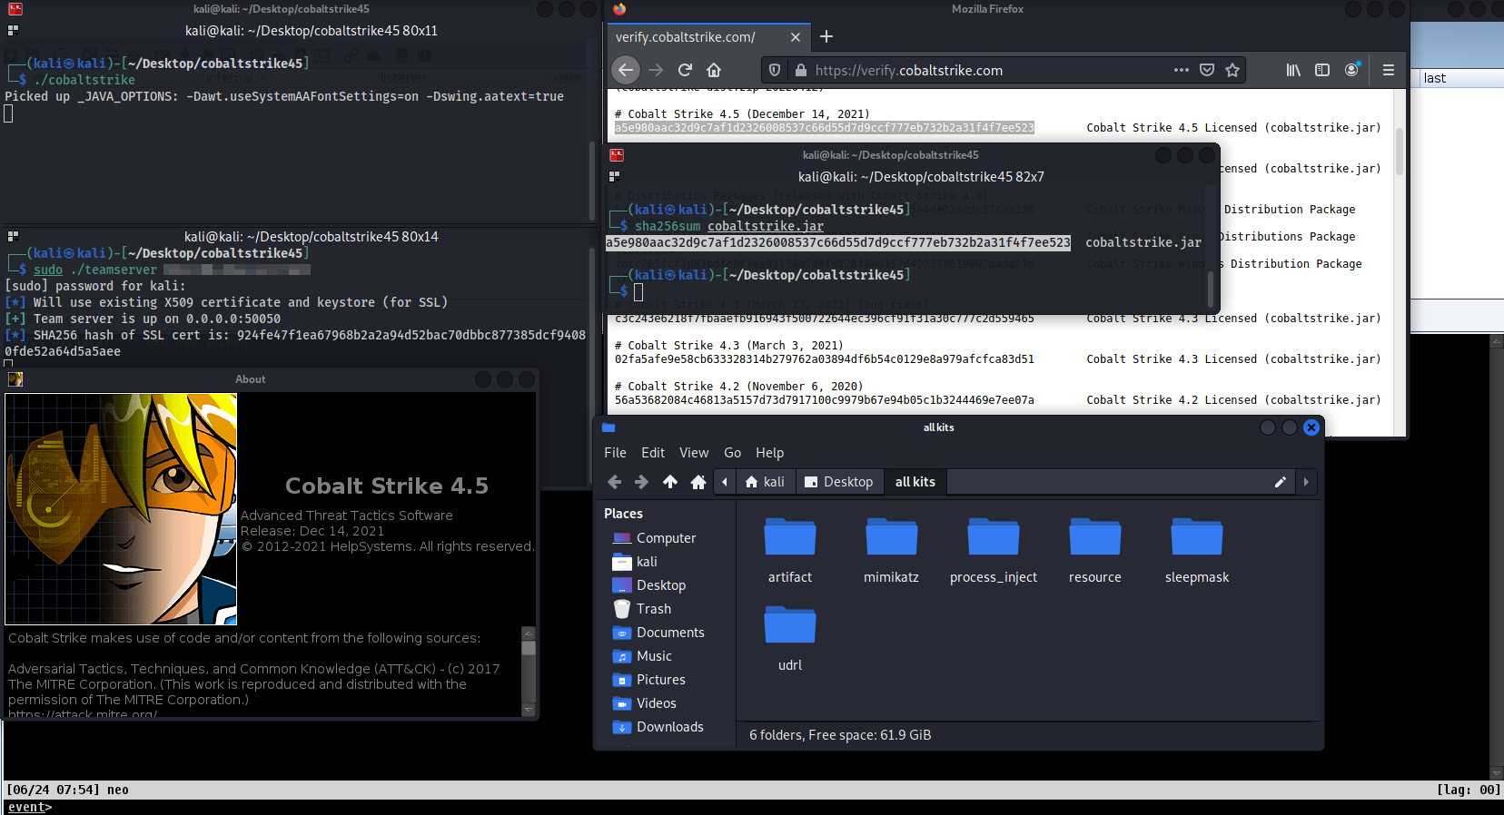This screenshot has height=815, width=1504.
Task: Click the padlock site security icon
Action: (801, 70)
